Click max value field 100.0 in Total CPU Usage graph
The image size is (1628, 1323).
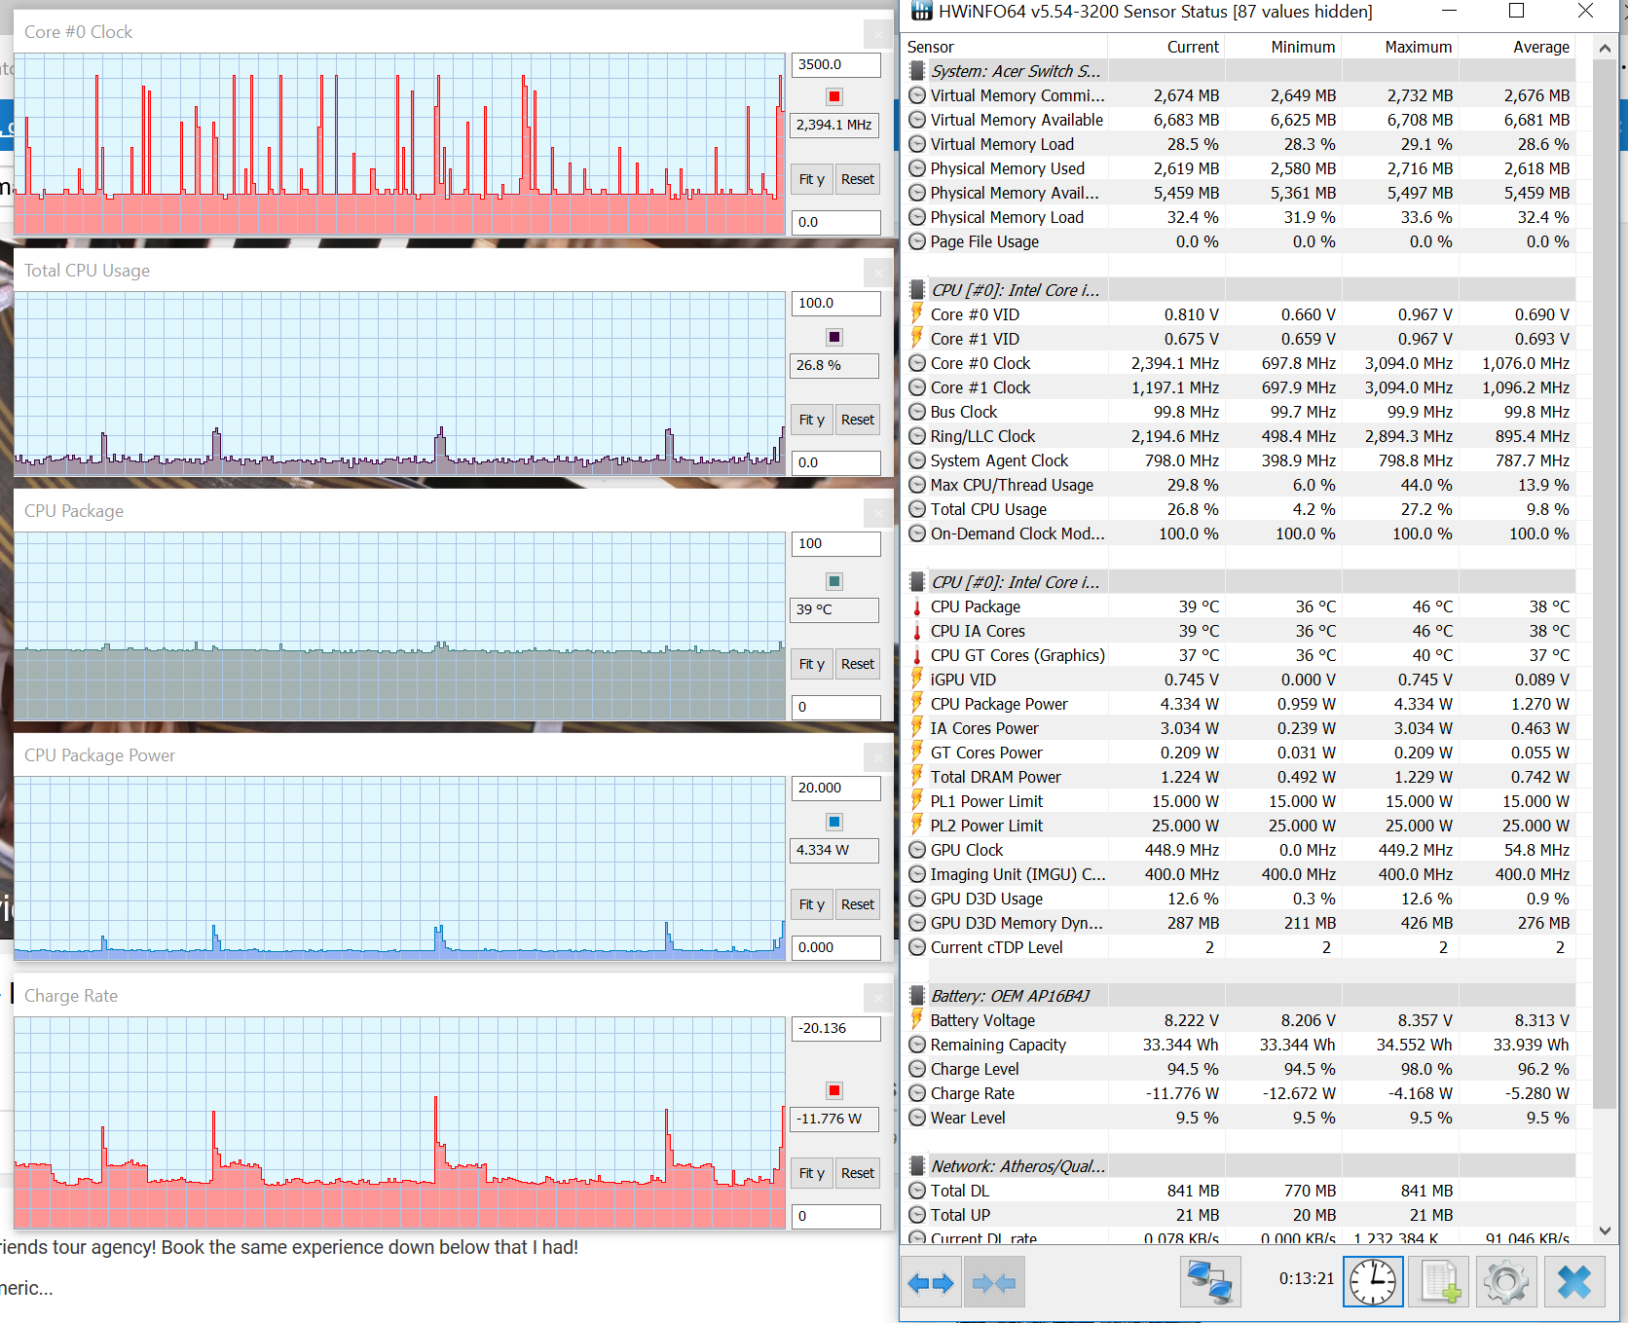click(836, 303)
